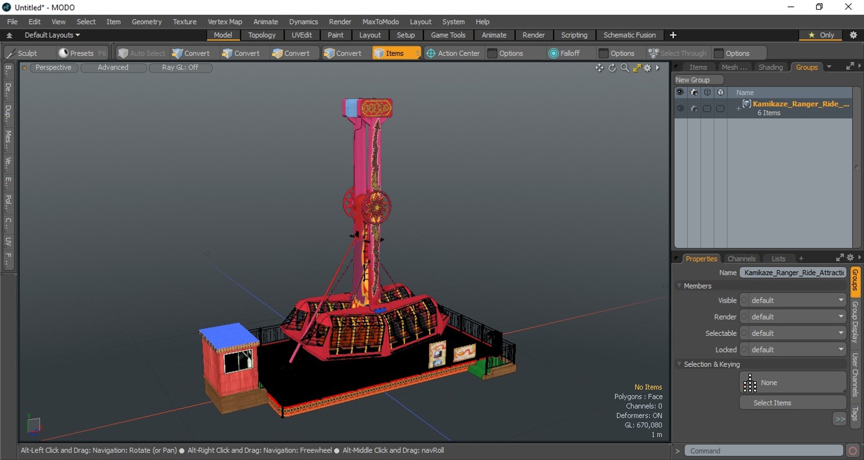Open the Selectable default dropdown

click(x=793, y=333)
